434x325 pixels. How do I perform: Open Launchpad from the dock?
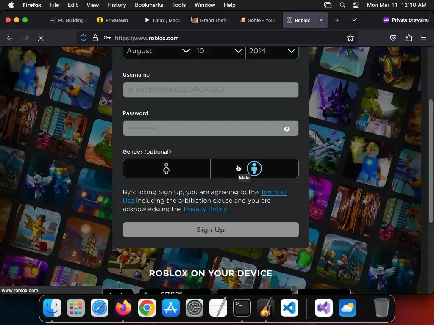coord(76,308)
